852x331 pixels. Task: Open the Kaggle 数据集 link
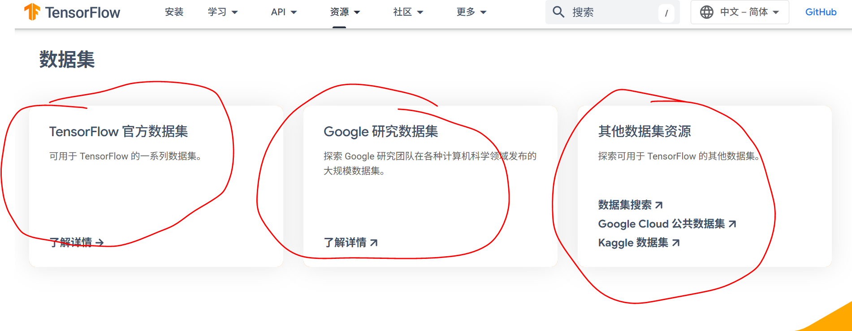pos(639,243)
